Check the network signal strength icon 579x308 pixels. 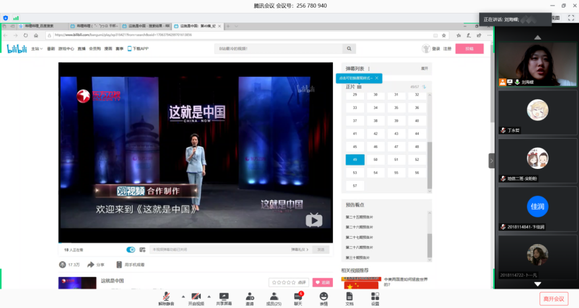[x=16, y=17]
